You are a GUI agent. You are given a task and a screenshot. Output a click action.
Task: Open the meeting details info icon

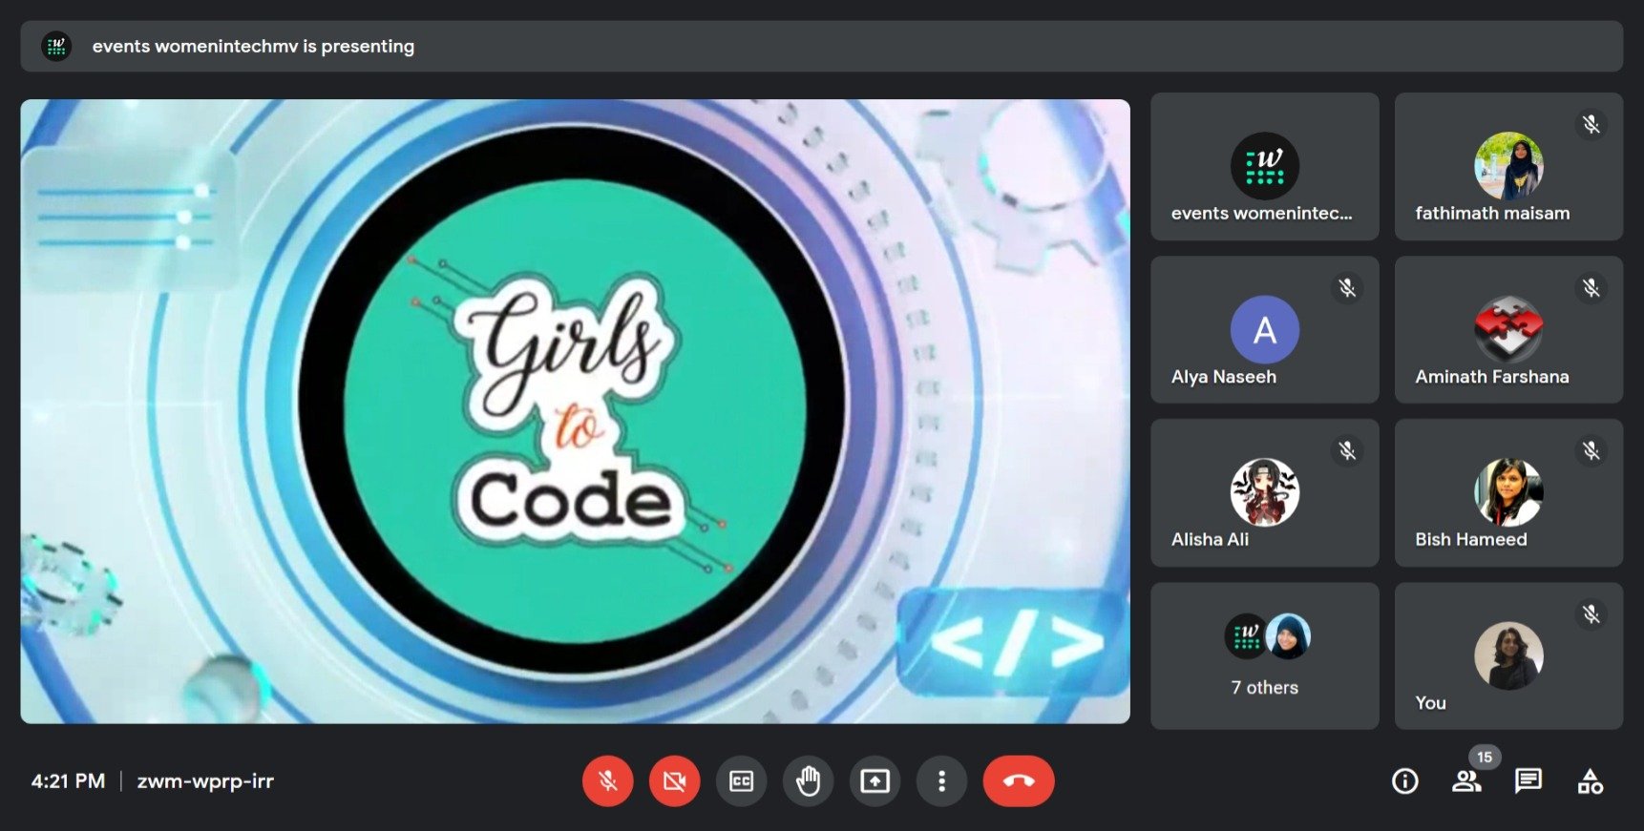coord(1404,781)
